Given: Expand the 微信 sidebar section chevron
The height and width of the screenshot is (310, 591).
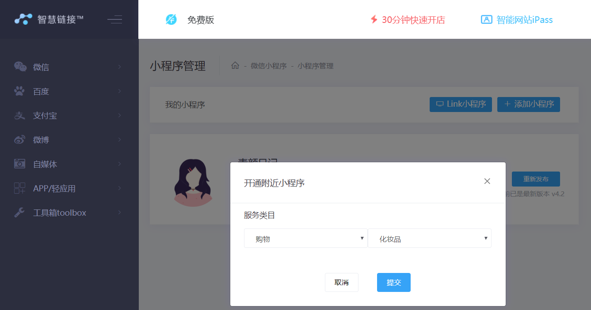Looking at the screenshot, I should (x=119, y=67).
